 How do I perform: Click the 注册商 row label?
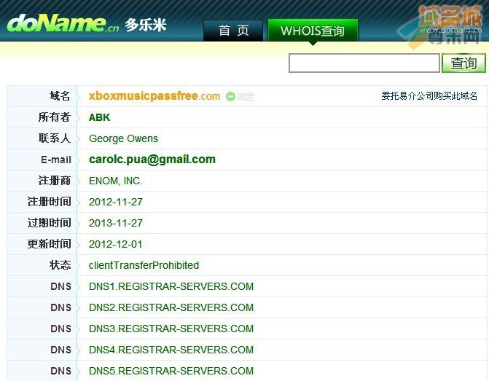coord(54,181)
